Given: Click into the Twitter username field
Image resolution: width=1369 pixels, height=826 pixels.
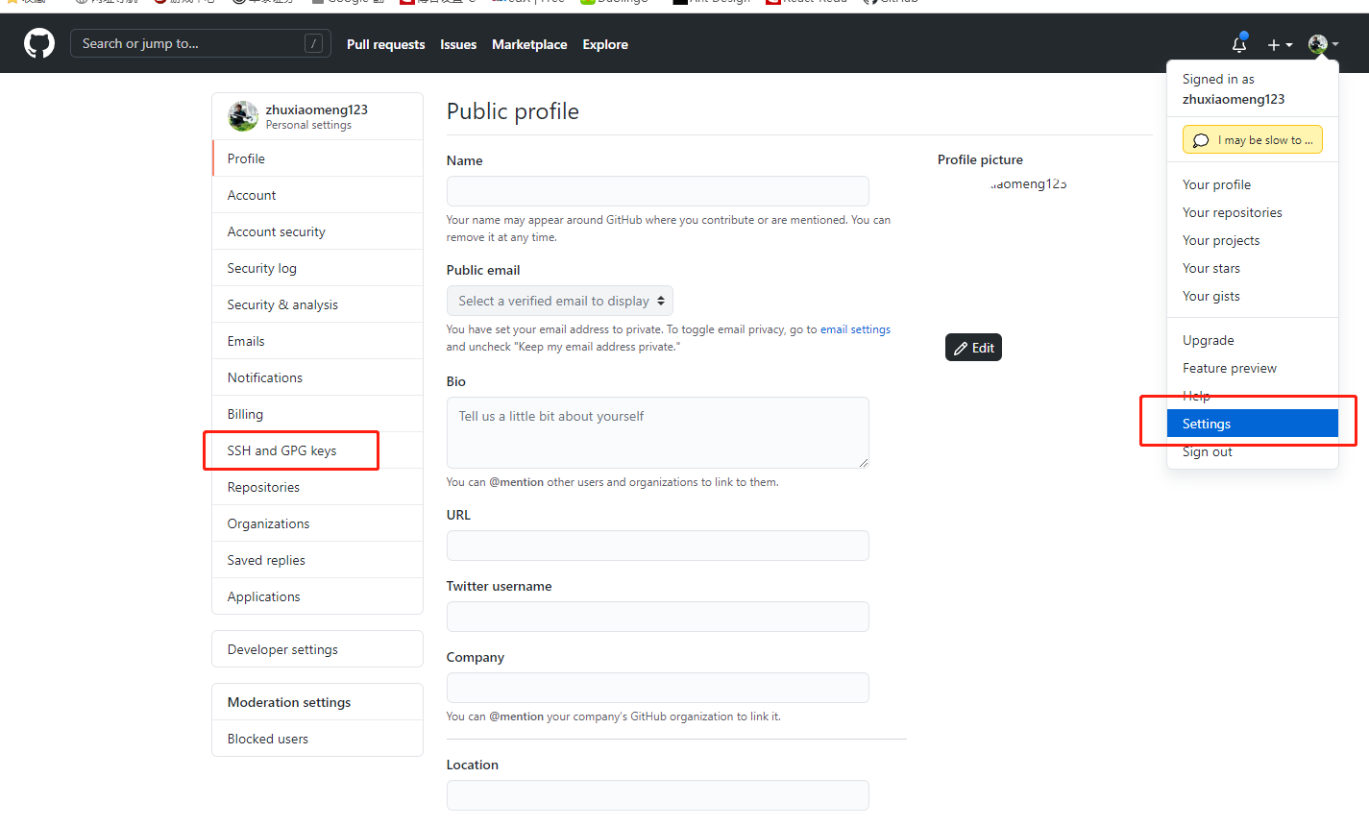Looking at the screenshot, I should (x=658, y=617).
